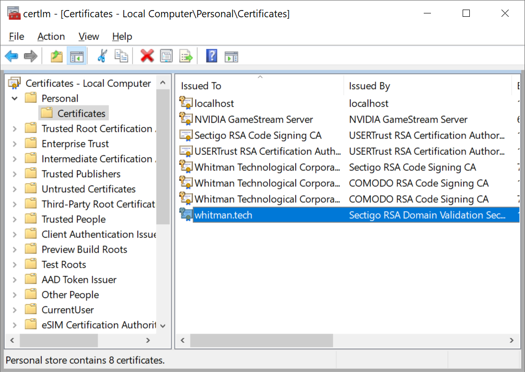This screenshot has width=525, height=372.
Task: Click tree pane vertical scrollbar thumb
Action: pos(163,157)
